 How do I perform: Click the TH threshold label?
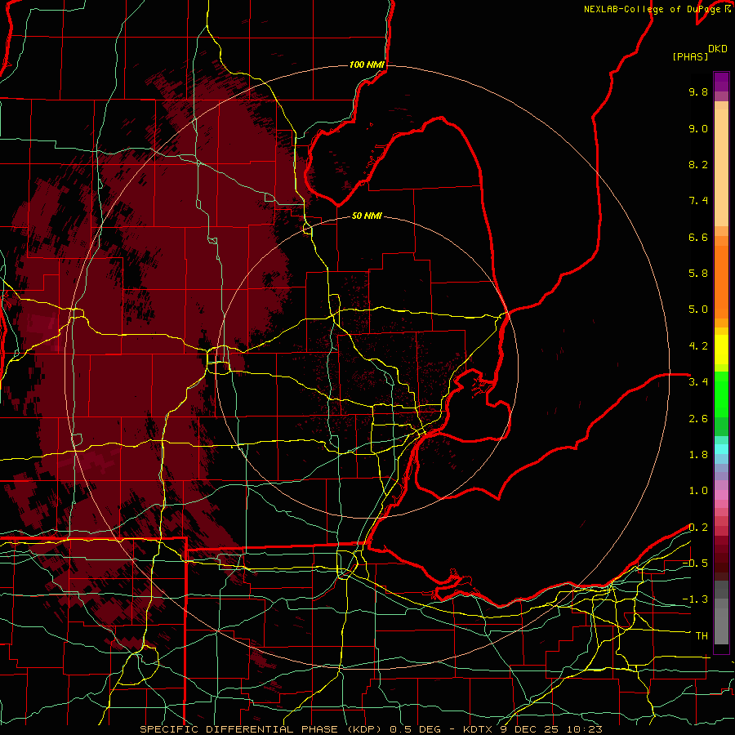tap(702, 636)
